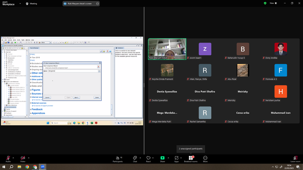
Task: Start the camera with the Video button
Action: tap(23, 159)
